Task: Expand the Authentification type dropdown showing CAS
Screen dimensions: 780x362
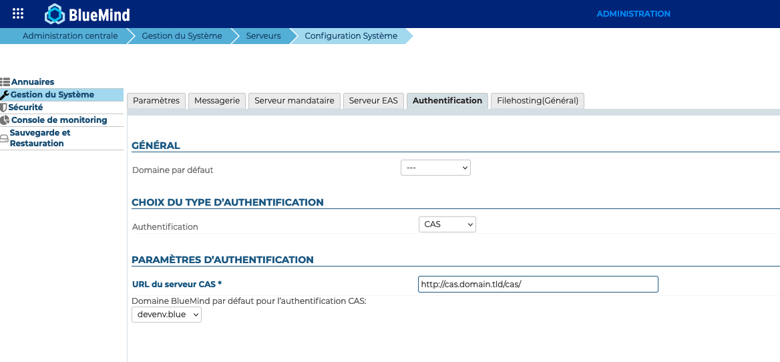Action: click(447, 224)
